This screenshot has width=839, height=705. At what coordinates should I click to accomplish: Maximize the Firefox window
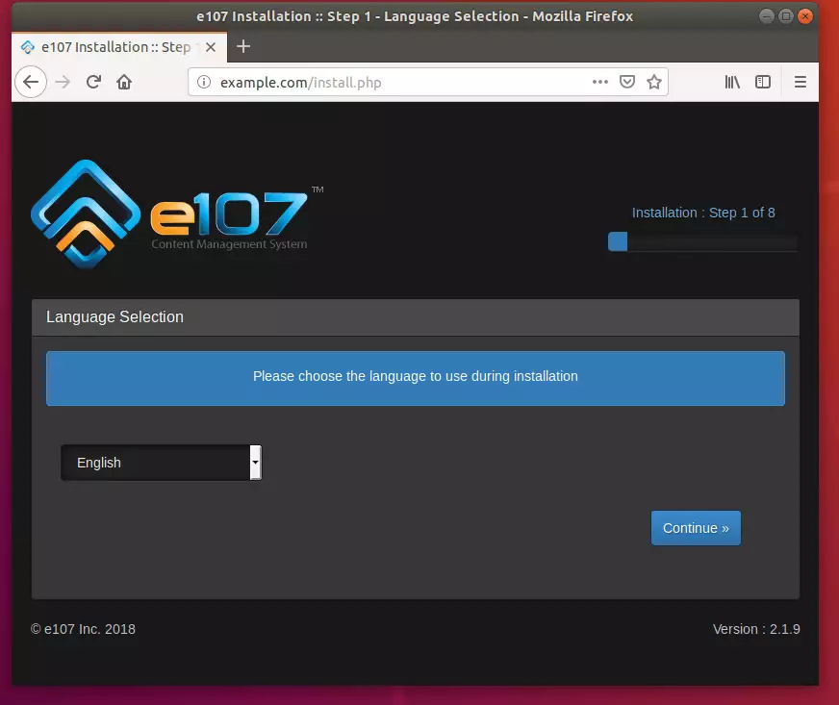[785, 16]
